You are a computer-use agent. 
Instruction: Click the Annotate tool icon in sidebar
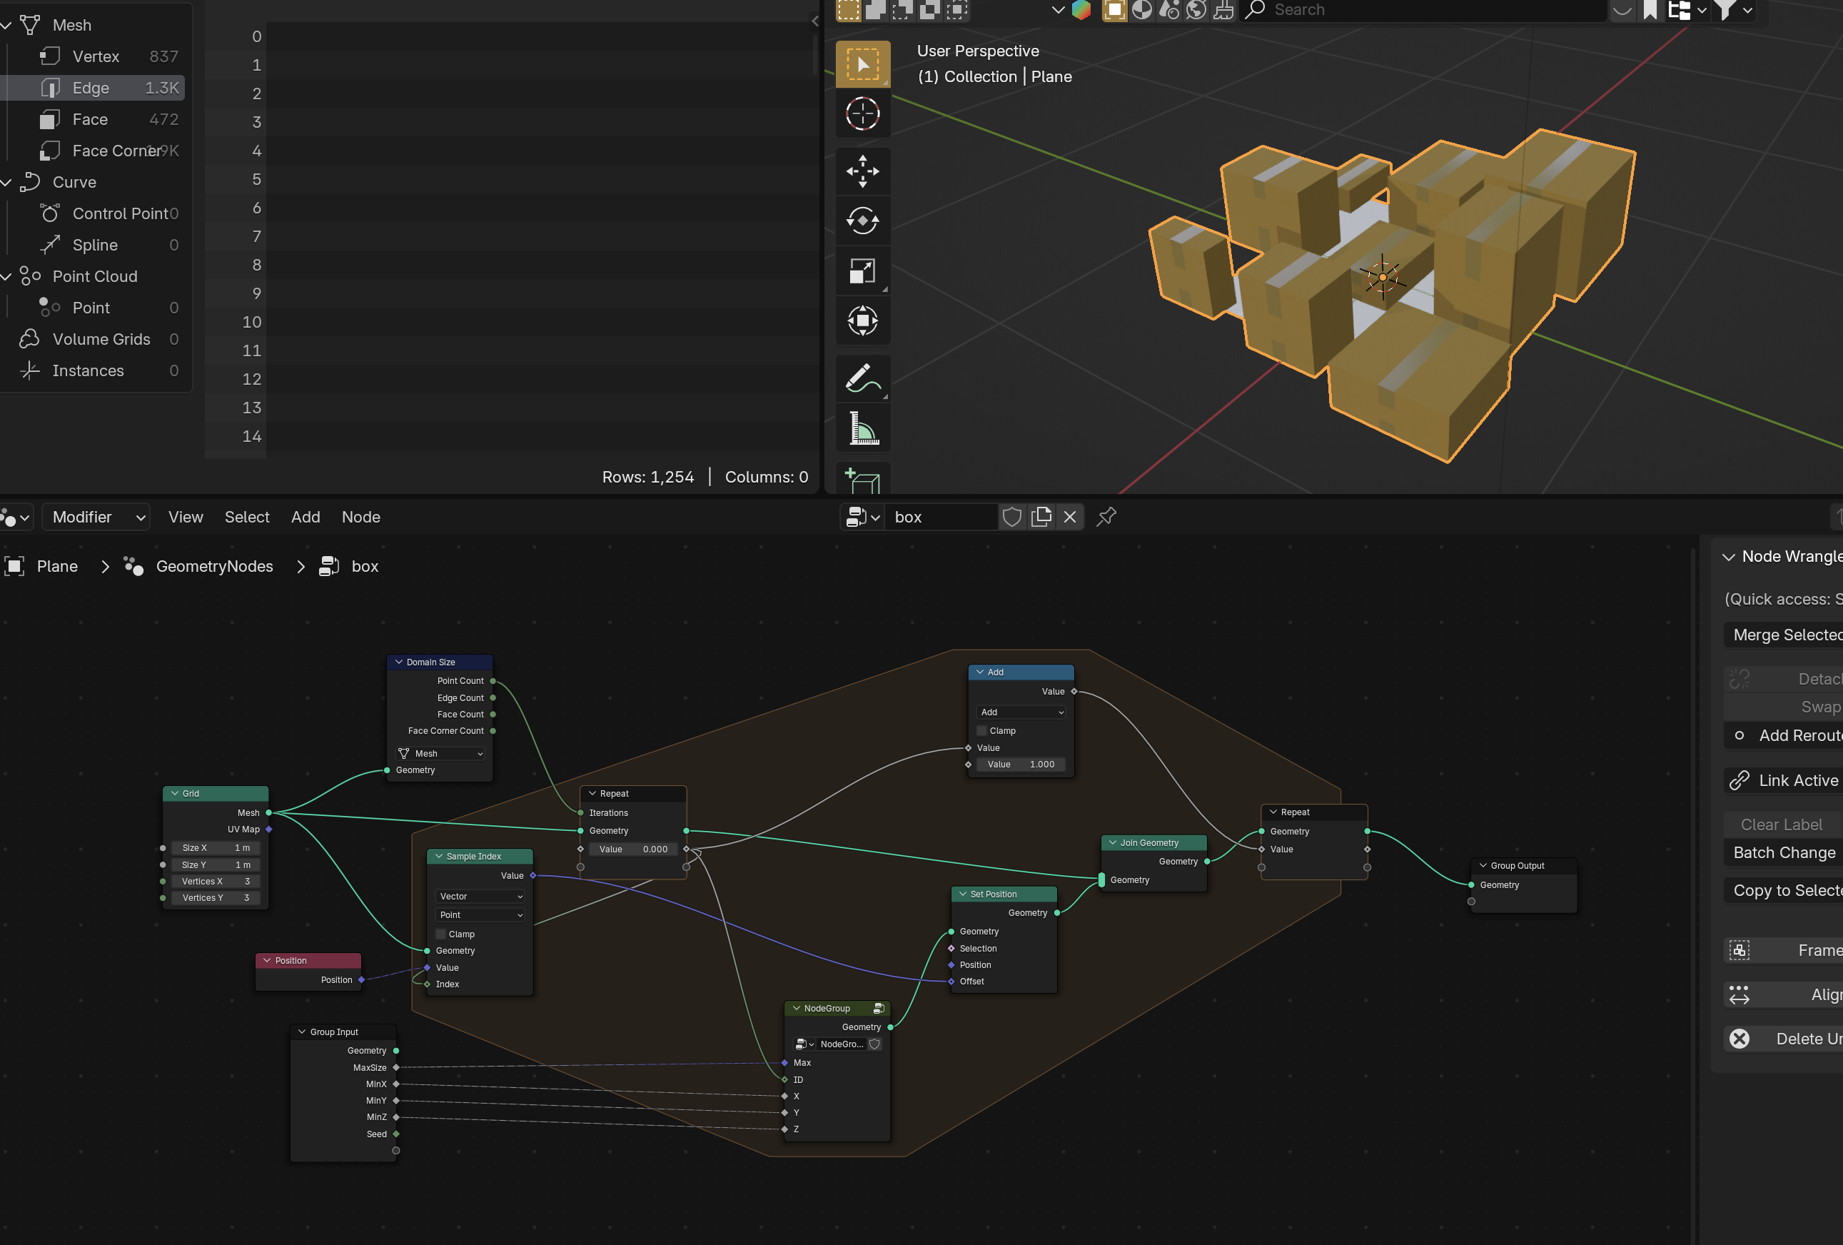click(862, 378)
